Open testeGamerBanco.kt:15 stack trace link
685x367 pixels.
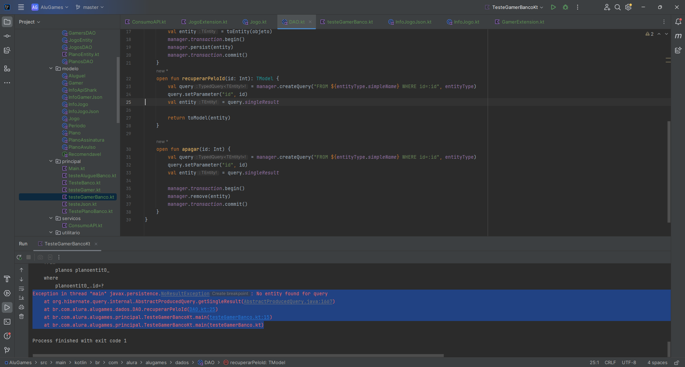(x=240, y=317)
